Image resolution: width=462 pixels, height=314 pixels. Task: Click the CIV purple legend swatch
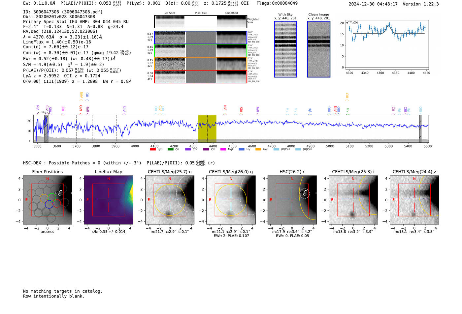tap(188, 149)
